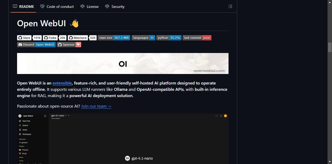Screen dimensions: 332x164
Task: Click the controls sliders icon in demo screenshot
Action: [221, 116]
